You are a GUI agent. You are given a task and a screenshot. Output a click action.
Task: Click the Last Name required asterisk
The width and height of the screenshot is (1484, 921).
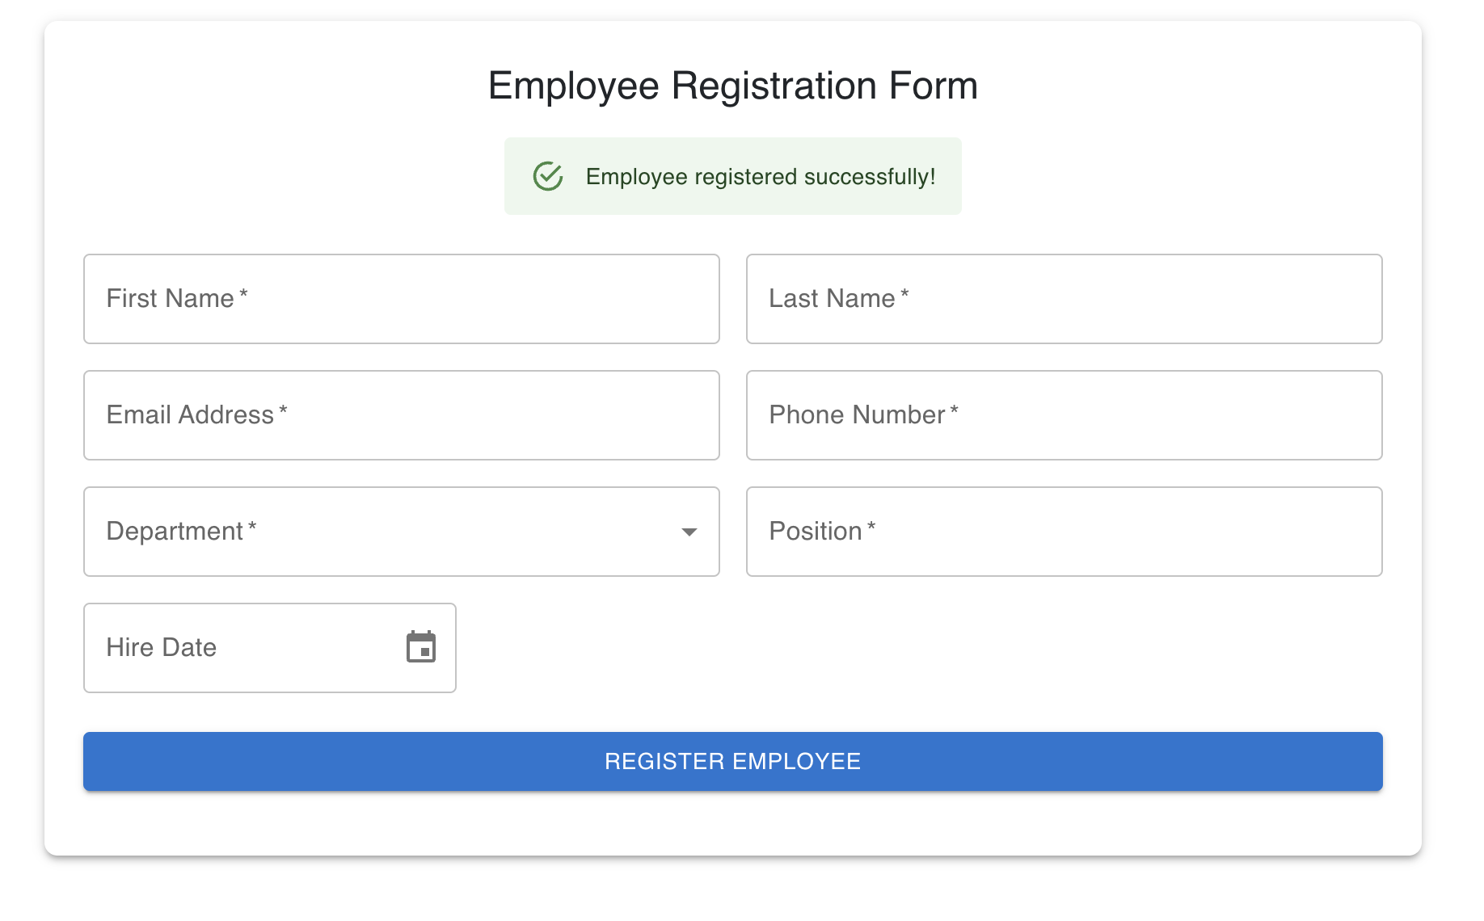tap(904, 294)
